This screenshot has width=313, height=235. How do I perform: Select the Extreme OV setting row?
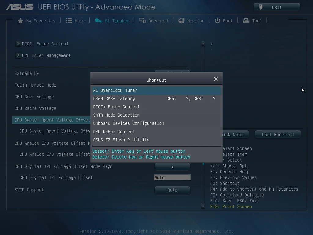[x=27, y=73]
